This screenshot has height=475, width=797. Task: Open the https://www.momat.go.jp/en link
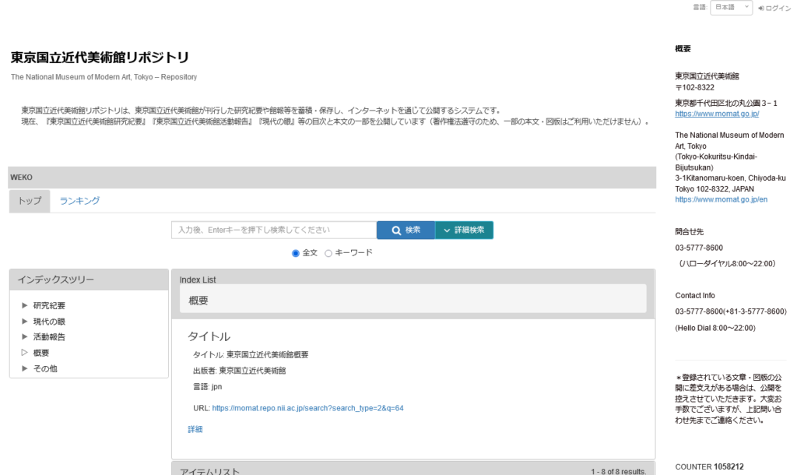click(x=722, y=199)
